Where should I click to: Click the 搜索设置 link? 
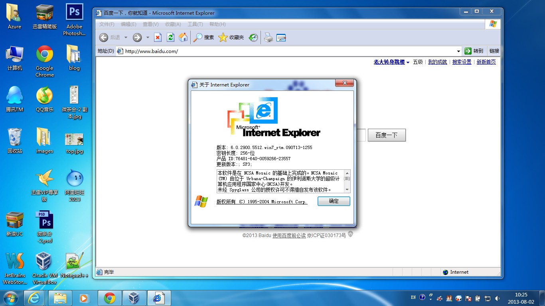tap(462, 62)
